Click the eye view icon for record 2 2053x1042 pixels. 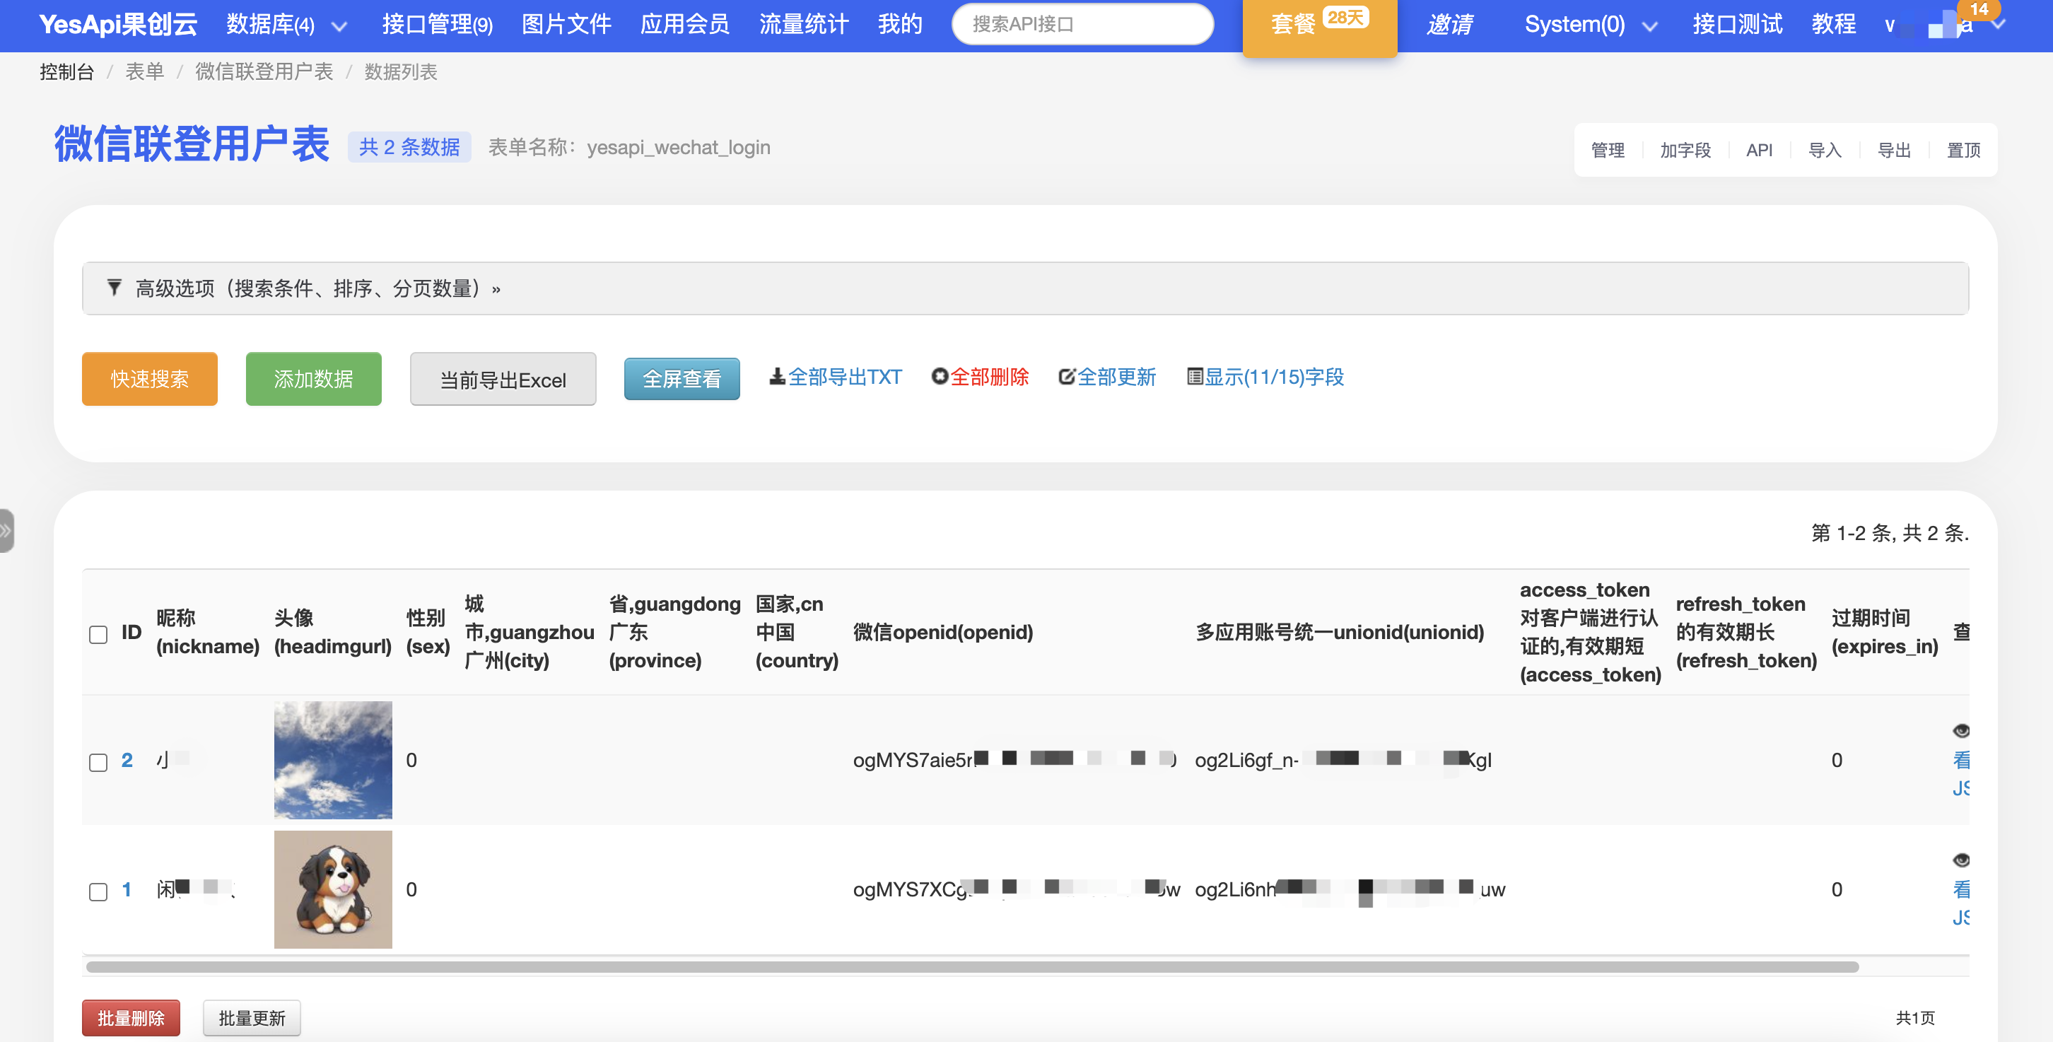click(1960, 730)
